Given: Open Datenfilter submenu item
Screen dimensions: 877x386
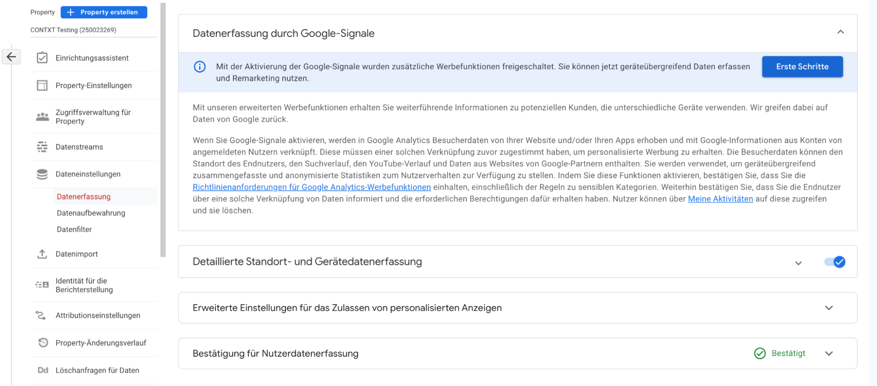Looking at the screenshot, I should tap(74, 229).
